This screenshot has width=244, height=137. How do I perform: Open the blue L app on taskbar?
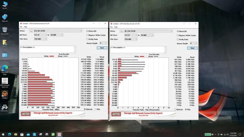tap(34, 134)
